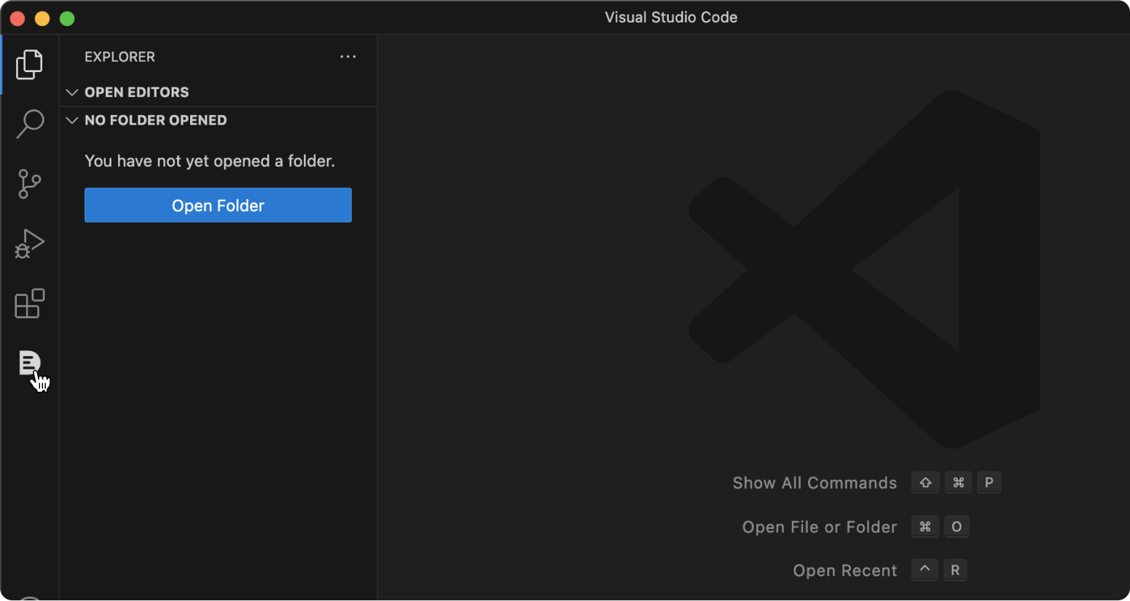
Task: Close the window with red button
Action: 17,18
